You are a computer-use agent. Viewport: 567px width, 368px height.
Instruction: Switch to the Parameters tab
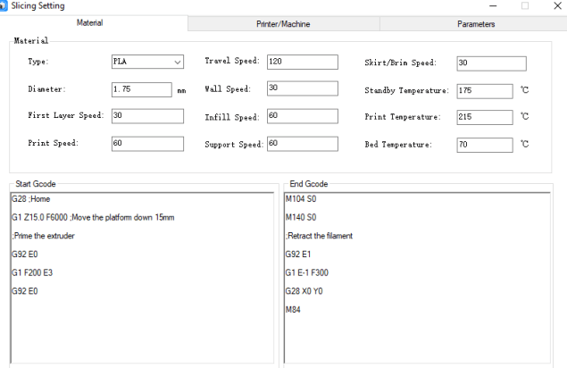475,24
